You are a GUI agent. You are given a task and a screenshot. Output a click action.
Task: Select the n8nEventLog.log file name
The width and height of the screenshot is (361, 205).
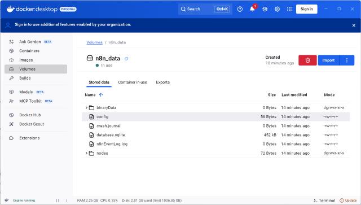coord(112,144)
